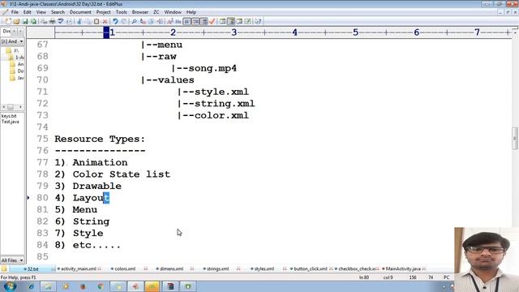Image resolution: width=519 pixels, height=292 pixels.
Task: Click 'col 9' in status bar
Action: [x=388, y=277]
